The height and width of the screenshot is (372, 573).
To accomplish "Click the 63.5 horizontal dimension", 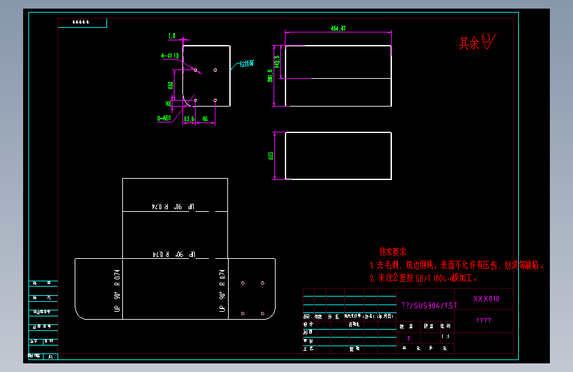I will click(x=189, y=119).
